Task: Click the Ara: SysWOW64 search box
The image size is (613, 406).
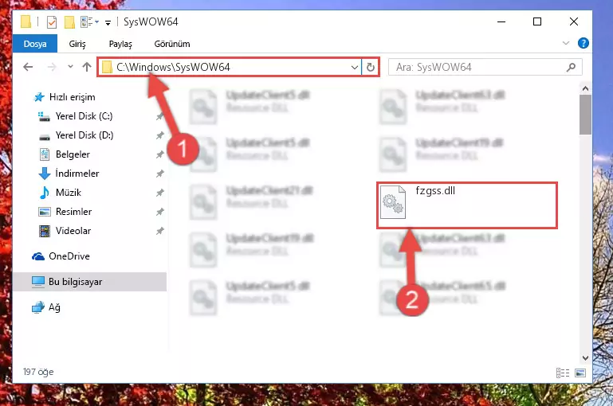Action: 485,67
